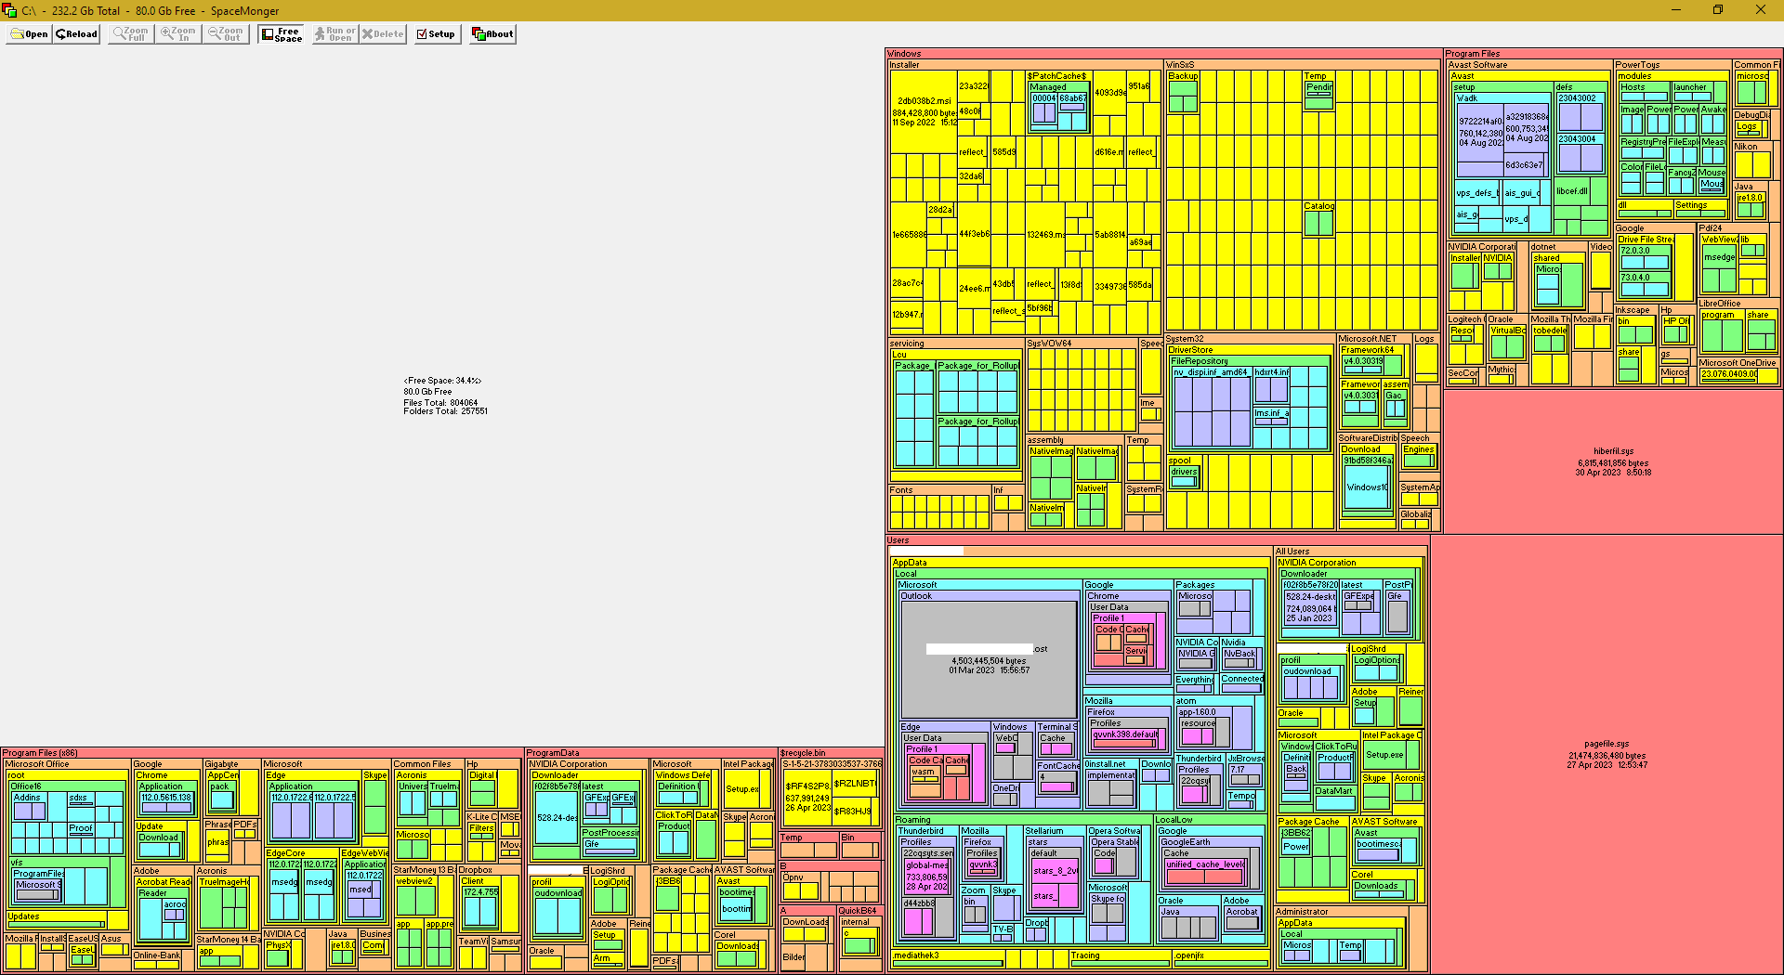Click the All Users folder label
The image size is (1784, 975).
[1292, 552]
